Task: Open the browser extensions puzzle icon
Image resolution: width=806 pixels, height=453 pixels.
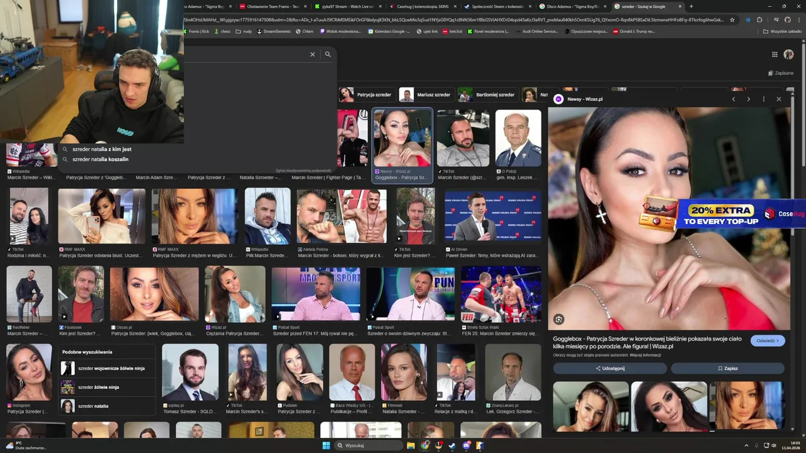Action: point(759,20)
